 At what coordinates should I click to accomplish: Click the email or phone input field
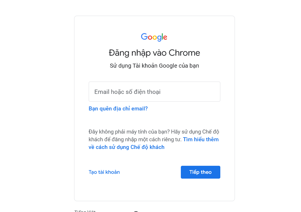[154, 92]
